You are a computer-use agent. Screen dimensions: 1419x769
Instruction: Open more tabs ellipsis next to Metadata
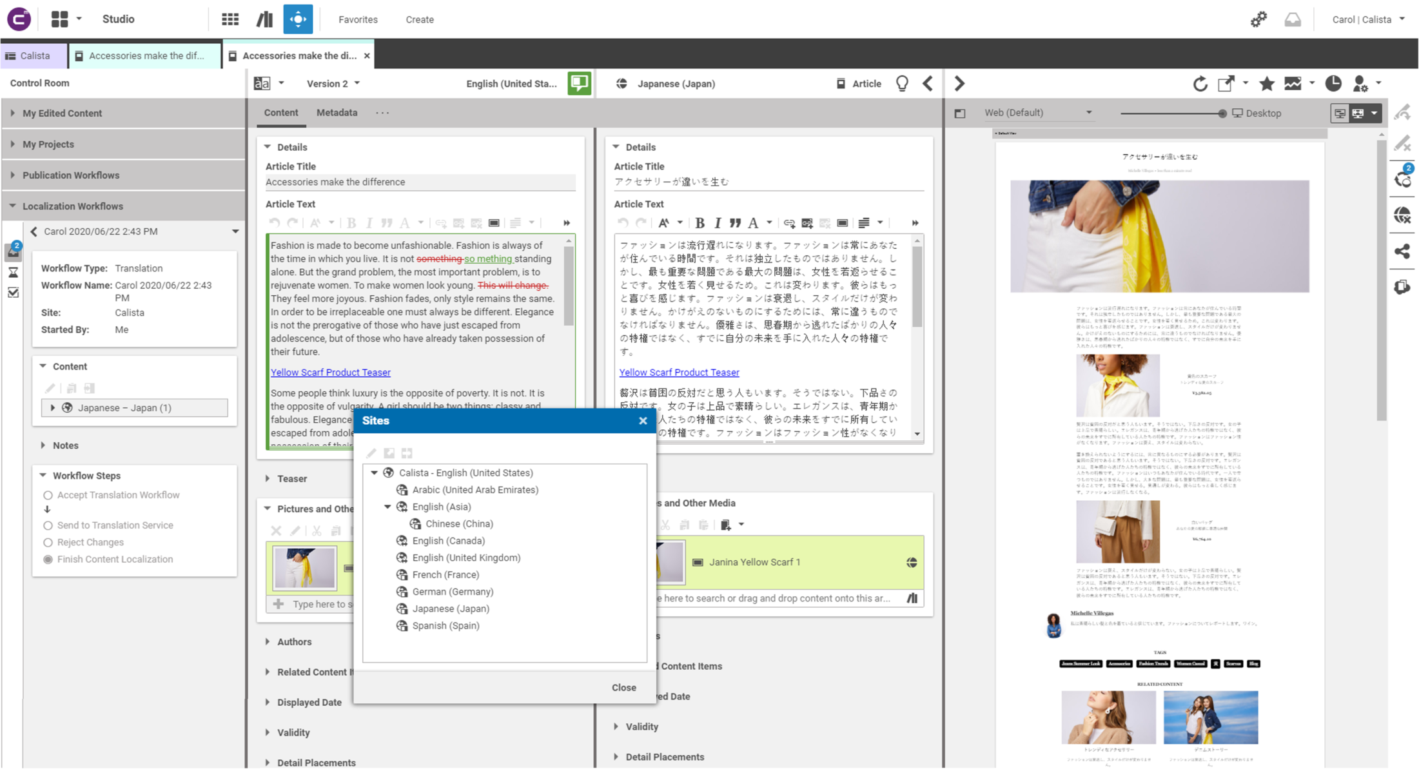coord(382,113)
